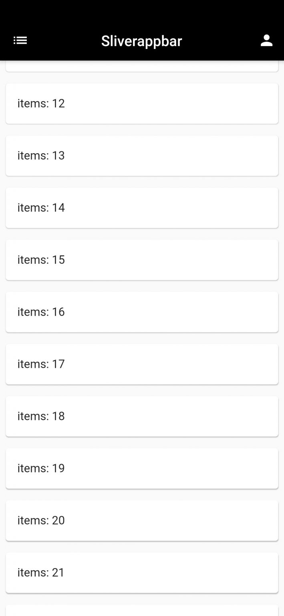Choose the 'items: 17' list item
The height and width of the screenshot is (616, 284).
142,364
